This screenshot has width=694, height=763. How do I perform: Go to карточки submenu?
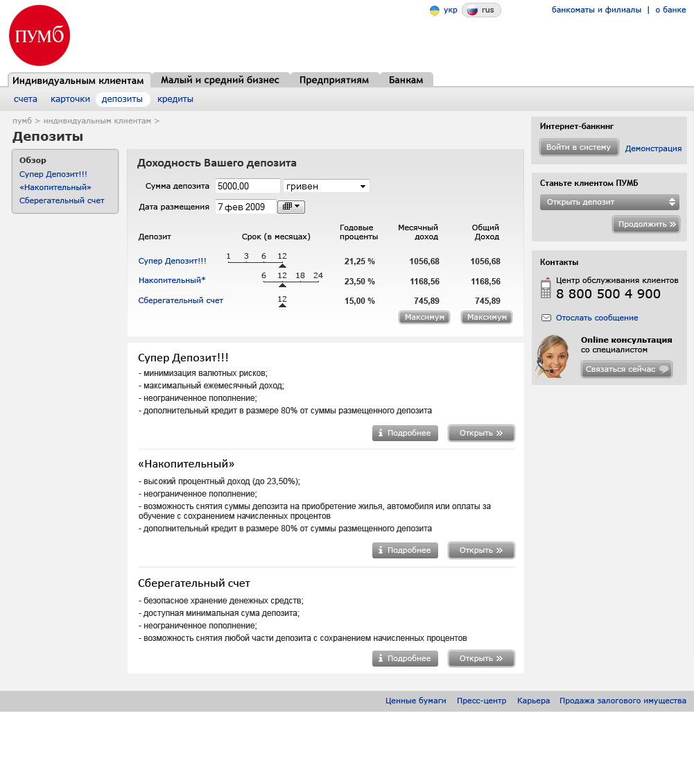[x=70, y=99]
